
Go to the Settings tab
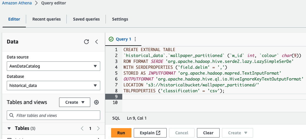click(x=120, y=19)
